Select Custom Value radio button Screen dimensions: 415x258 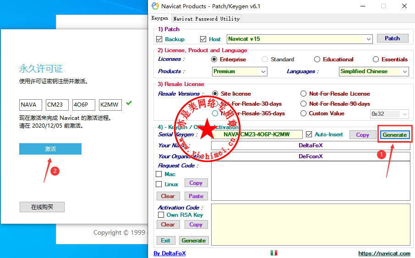pyautogui.click(x=303, y=113)
